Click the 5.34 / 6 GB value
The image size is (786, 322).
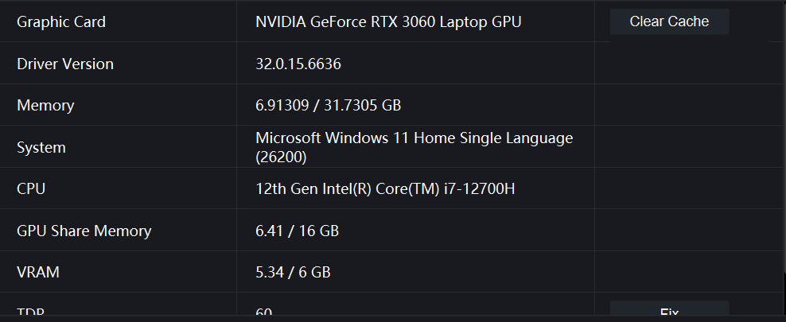(x=293, y=272)
